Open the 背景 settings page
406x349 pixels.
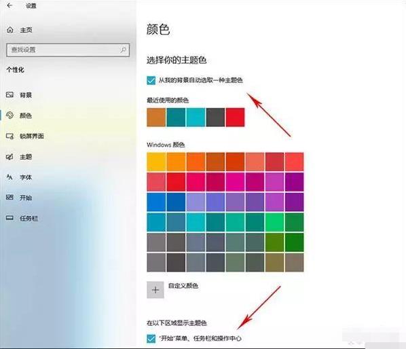click(x=26, y=95)
